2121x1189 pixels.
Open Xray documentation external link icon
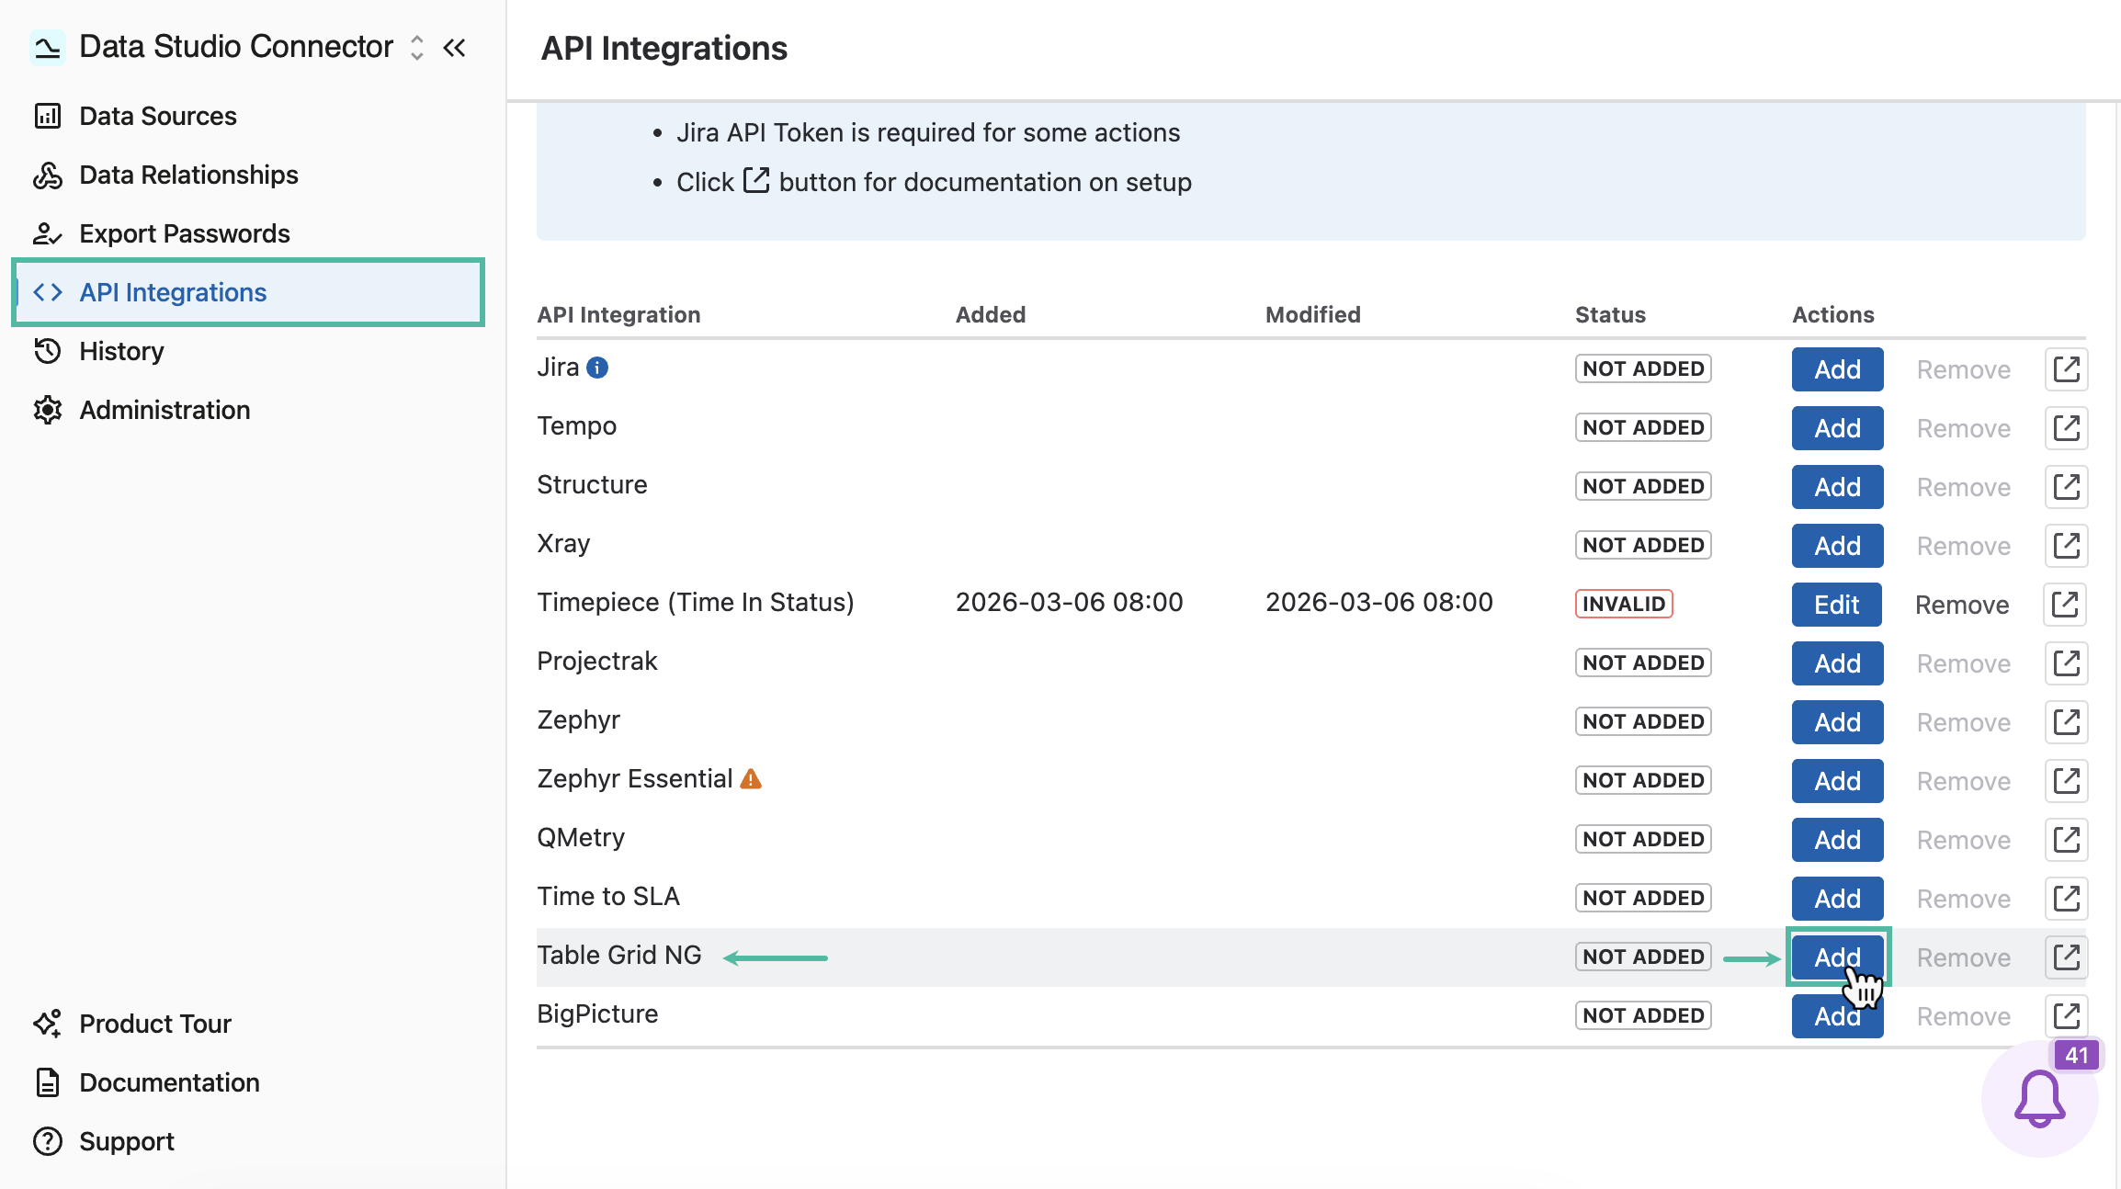2066,546
